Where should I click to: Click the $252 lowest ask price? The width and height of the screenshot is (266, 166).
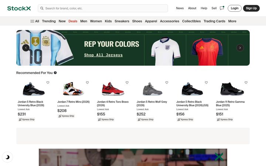[141, 114]
